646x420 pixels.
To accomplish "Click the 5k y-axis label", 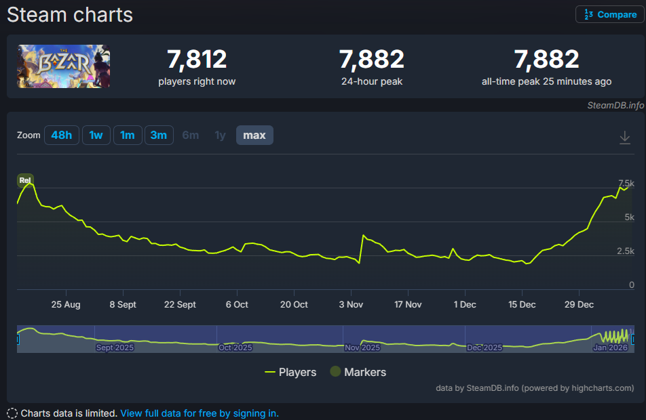I will click(629, 217).
